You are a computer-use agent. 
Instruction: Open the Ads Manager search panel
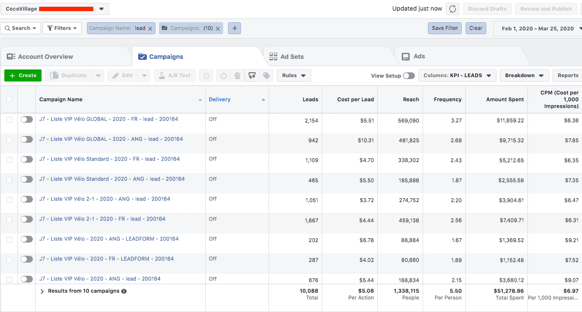pos(20,28)
